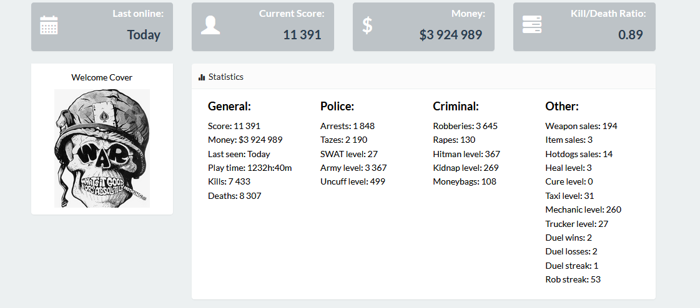The height and width of the screenshot is (308, 700).
Task: Click the Last online Today value
Action: (x=144, y=35)
